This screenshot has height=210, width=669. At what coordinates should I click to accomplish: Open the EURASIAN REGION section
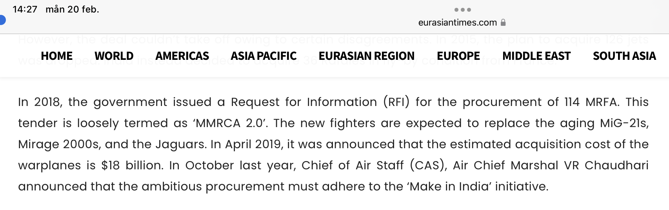(x=367, y=56)
